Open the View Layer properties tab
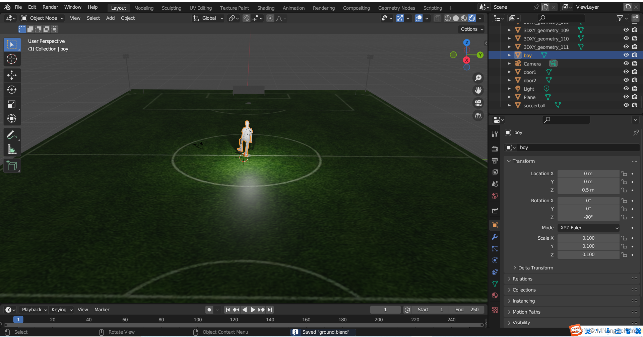The image size is (643, 337). coord(495,172)
